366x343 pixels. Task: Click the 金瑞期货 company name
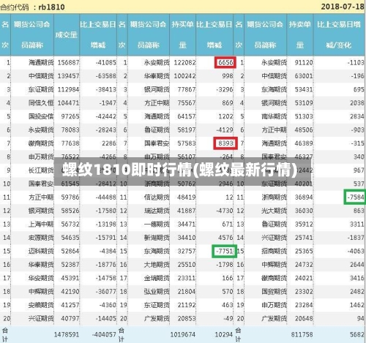click(157, 278)
